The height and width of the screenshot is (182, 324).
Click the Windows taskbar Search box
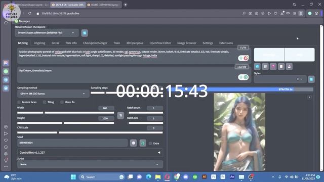coord(101,177)
